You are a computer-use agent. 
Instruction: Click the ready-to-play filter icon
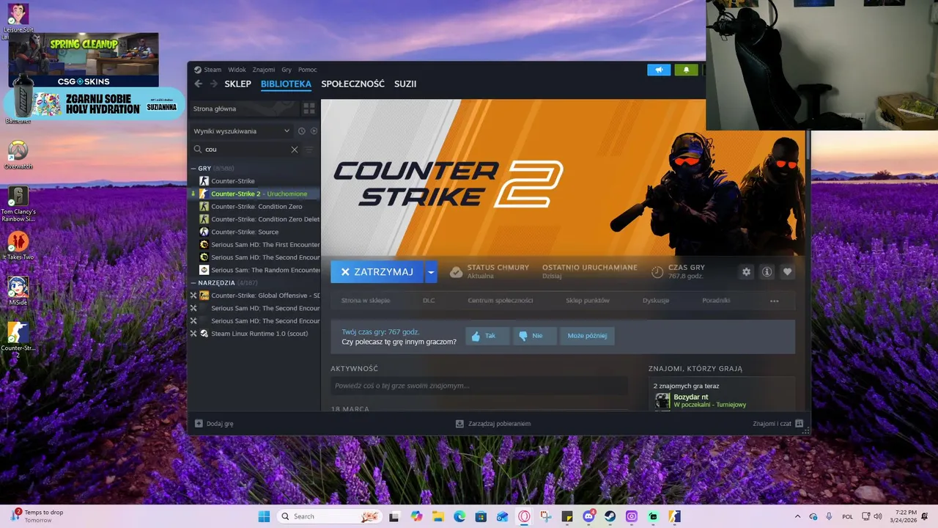pyautogui.click(x=314, y=131)
